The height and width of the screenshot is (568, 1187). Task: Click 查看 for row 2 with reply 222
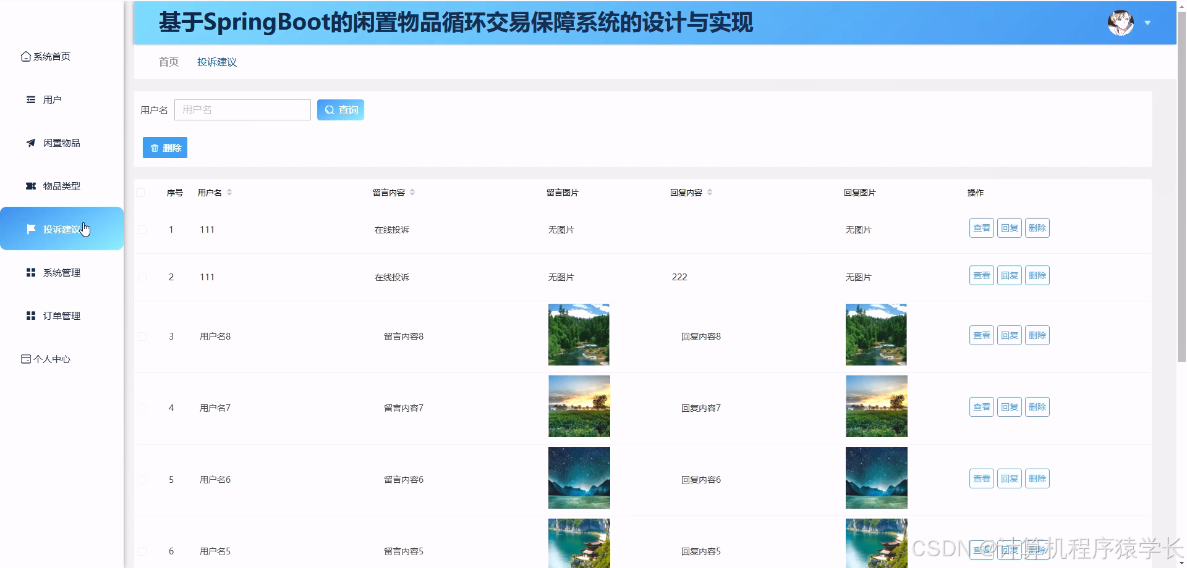click(982, 276)
